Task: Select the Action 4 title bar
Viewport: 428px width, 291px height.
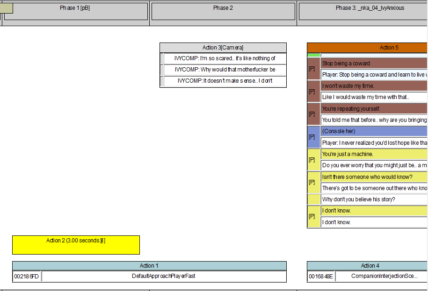Action: pyautogui.click(x=367, y=266)
